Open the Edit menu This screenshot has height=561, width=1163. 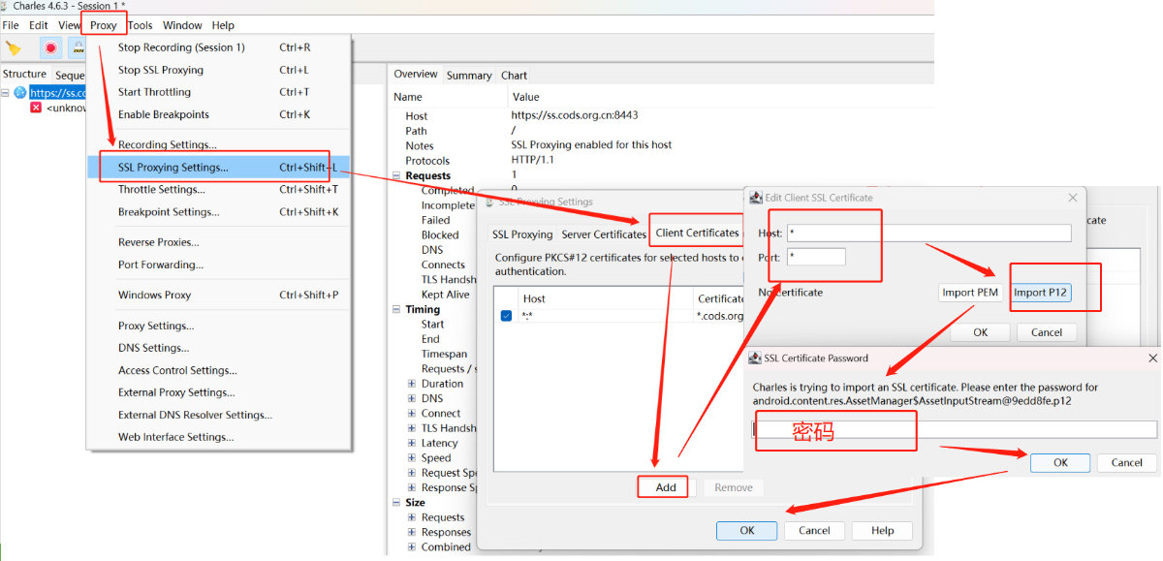tap(39, 25)
